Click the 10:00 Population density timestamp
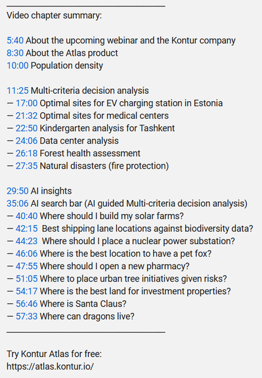This screenshot has height=378, width=262. [x=18, y=66]
